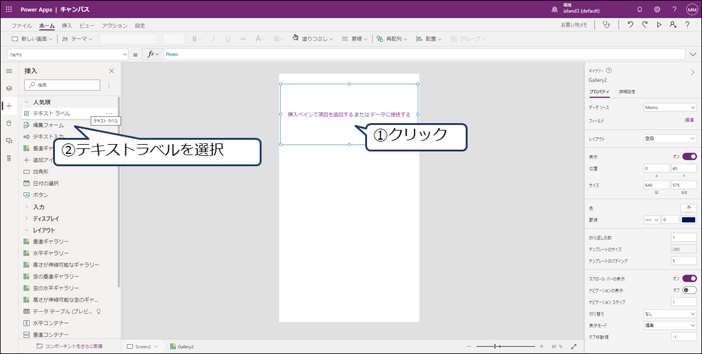Open the 塗りつぶし fill menu
This screenshot has height=354, width=702.
pos(313,39)
